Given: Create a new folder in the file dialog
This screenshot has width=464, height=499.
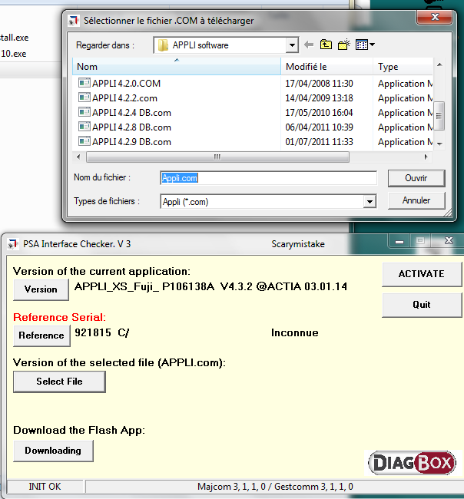Looking at the screenshot, I should [344, 45].
